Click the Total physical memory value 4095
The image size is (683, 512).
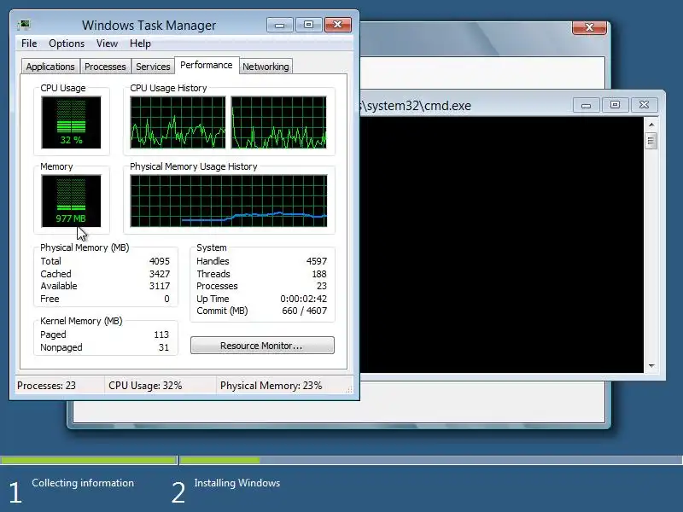point(160,261)
